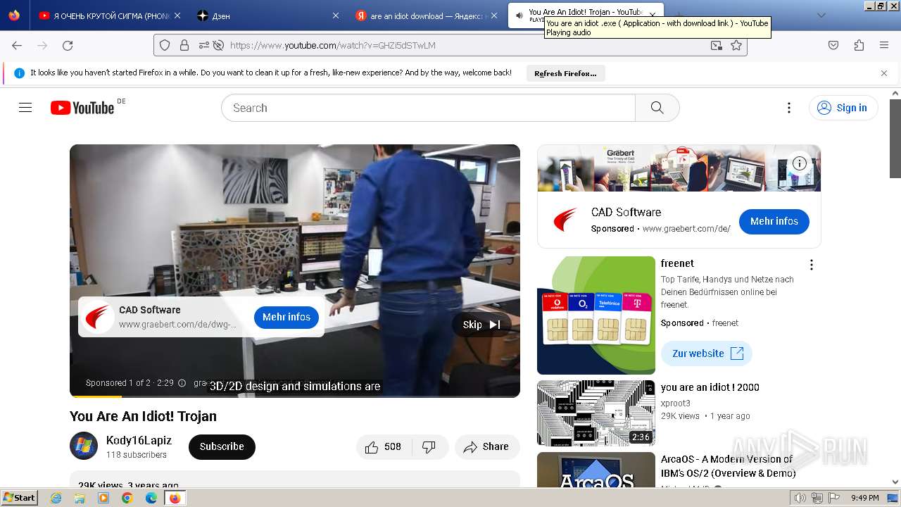Launch Chrome from taskbar
This screenshot has width=901, height=507.
(x=127, y=498)
